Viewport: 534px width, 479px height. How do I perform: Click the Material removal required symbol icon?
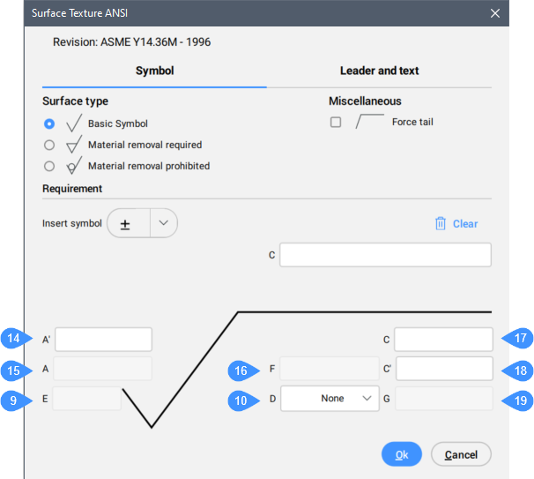[x=74, y=146]
